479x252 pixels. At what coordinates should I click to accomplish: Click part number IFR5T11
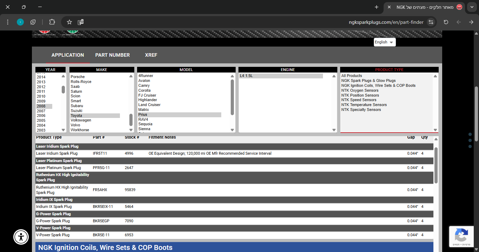pyautogui.click(x=100, y=153)
